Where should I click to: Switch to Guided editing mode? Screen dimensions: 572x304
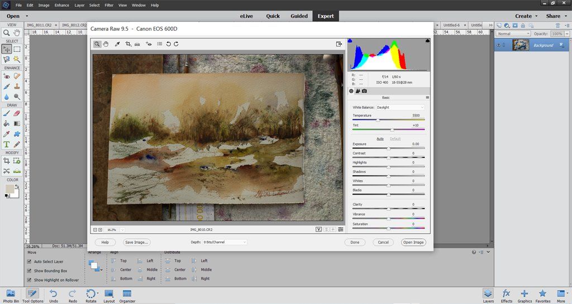(x=299, y=16)
